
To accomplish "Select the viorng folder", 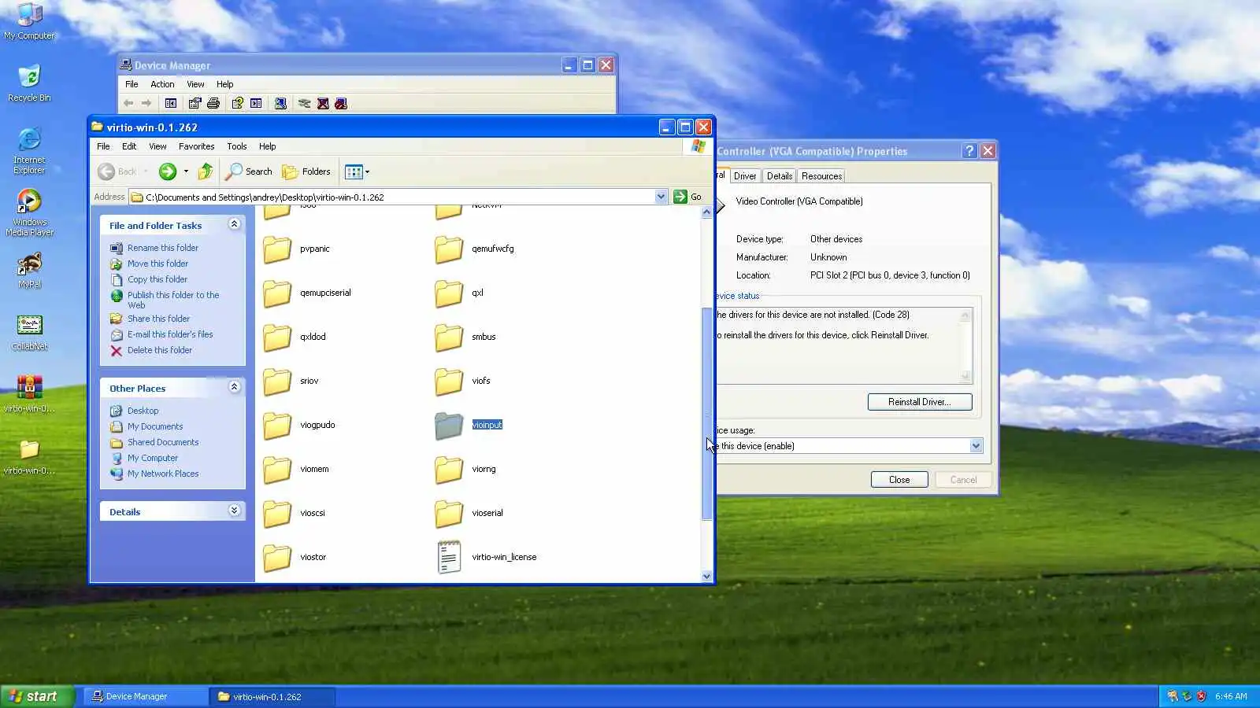I will point(466,469).
